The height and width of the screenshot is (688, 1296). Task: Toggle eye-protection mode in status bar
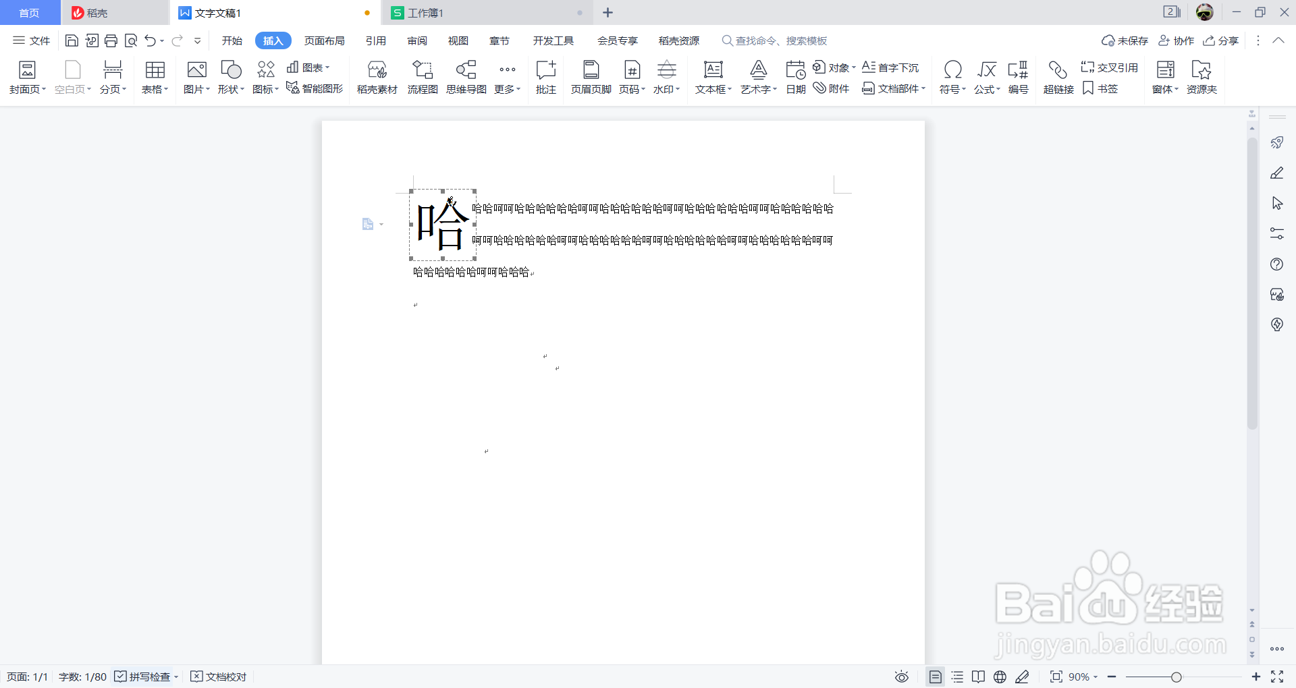[x=902, y=677]
